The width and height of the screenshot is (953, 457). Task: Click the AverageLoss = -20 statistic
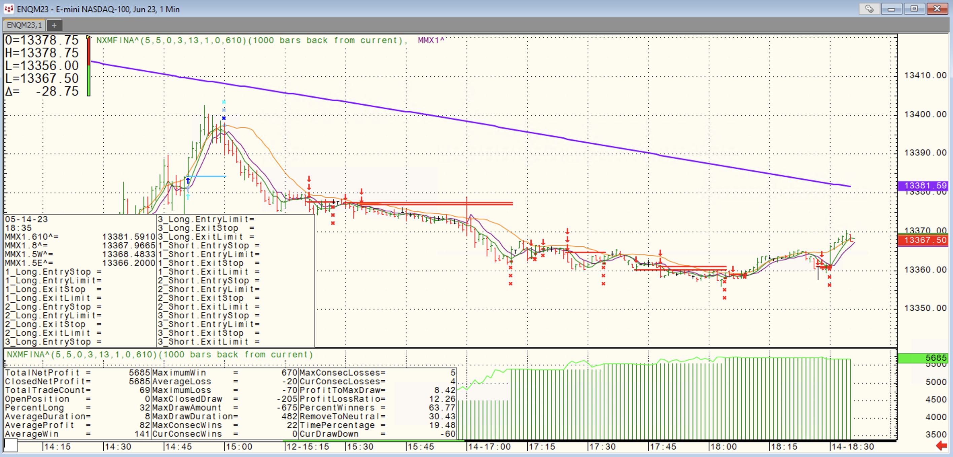[225, 382]
